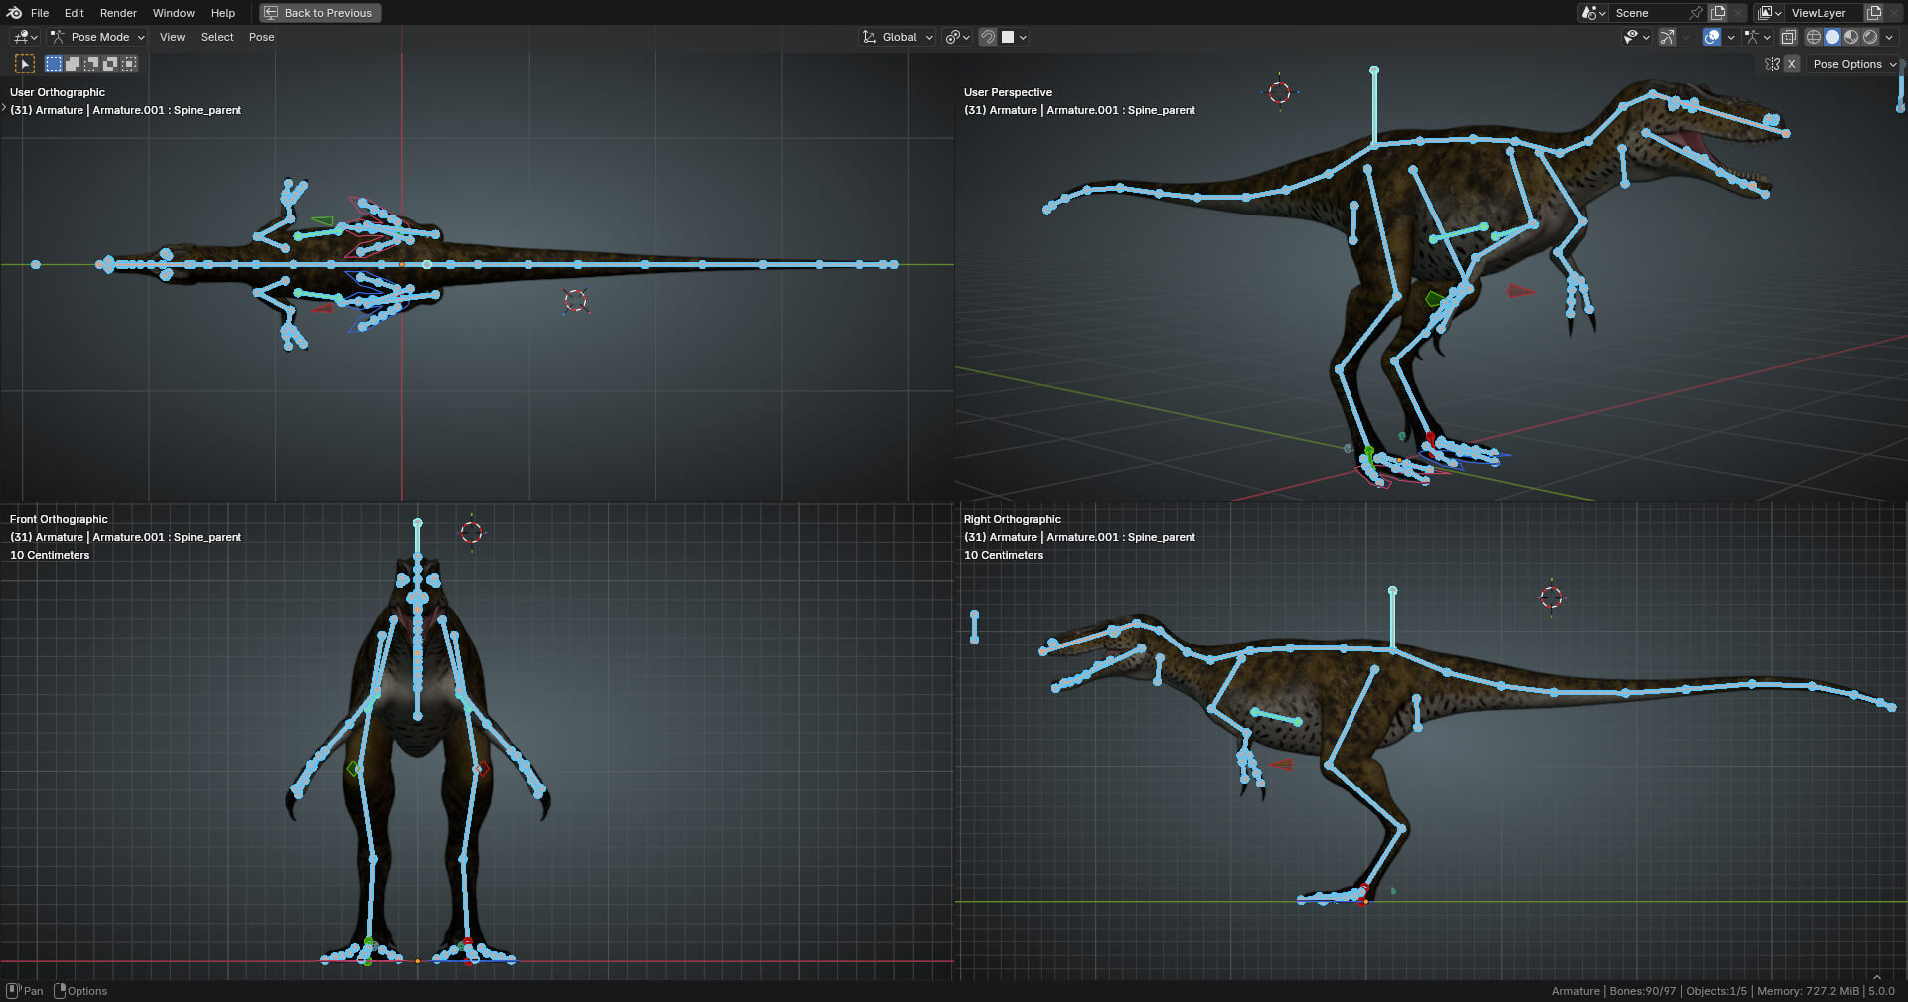Open the pivot point dropdown
Image resolution: width=1908 pixels, height=1002 pixels.
(958, 37)
